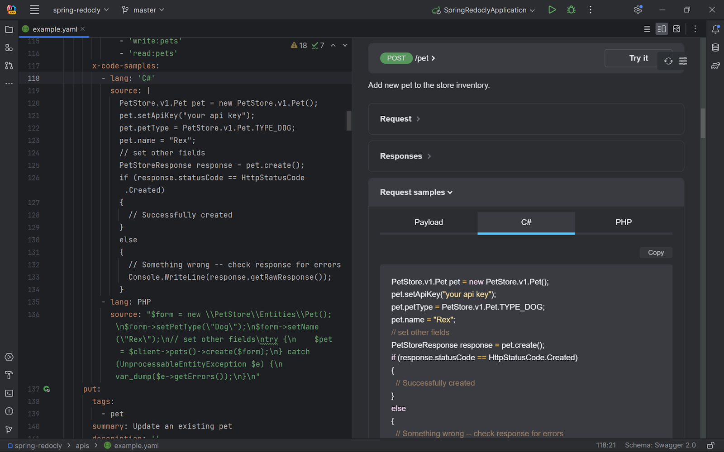The image size is (724, 452).
Task: Select the PHP sample tab
Action: (x=623, y=222)
